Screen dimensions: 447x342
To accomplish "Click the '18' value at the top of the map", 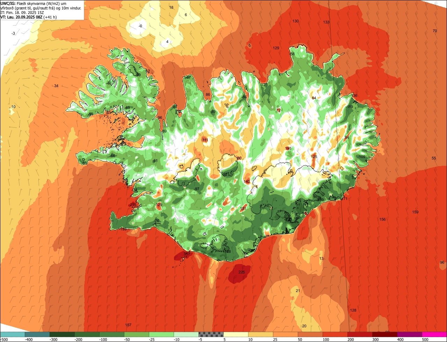I will click(171, 7).
